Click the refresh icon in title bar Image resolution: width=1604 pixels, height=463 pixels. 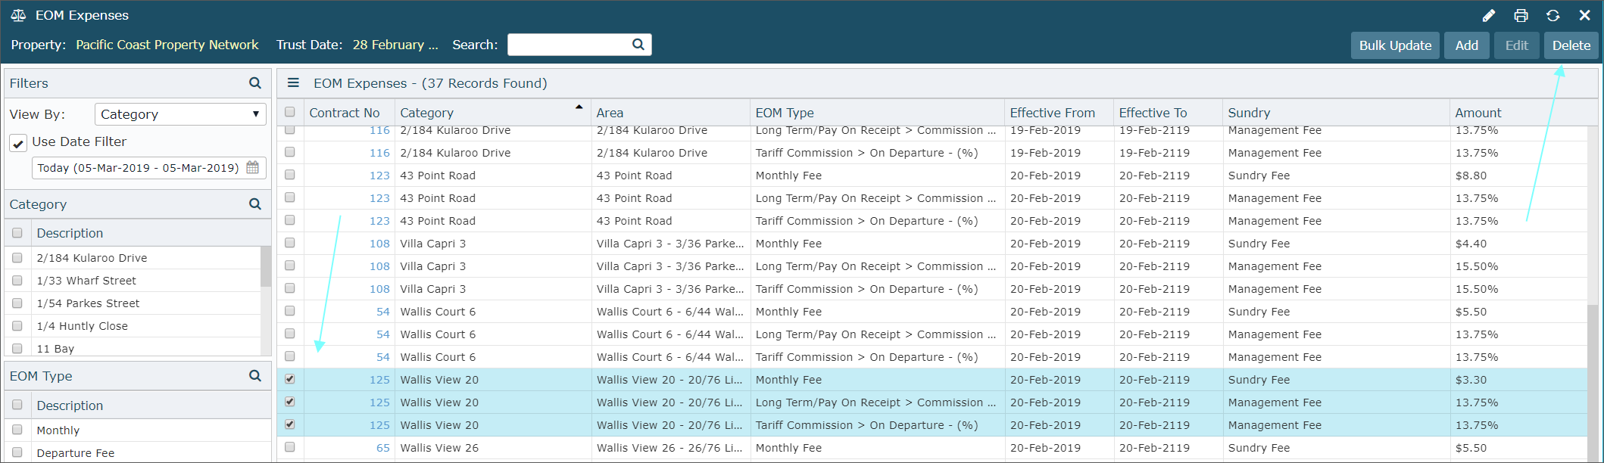coord(1553,16)
